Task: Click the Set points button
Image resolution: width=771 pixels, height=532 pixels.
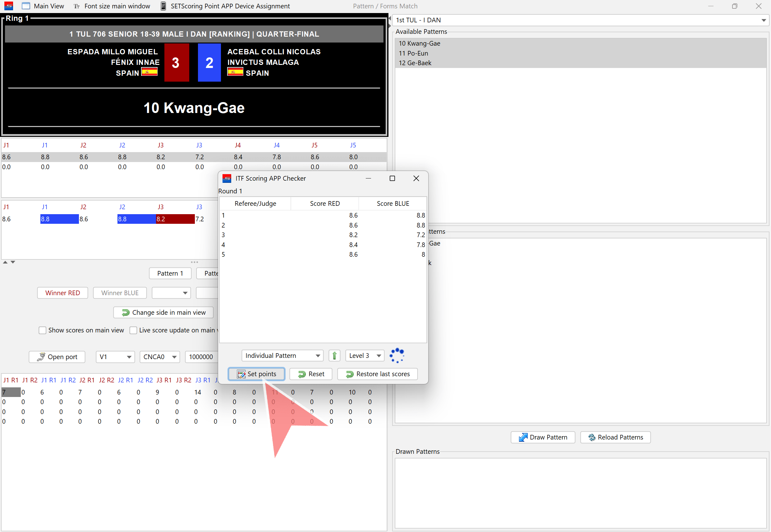Action: (x=256, y=374)
